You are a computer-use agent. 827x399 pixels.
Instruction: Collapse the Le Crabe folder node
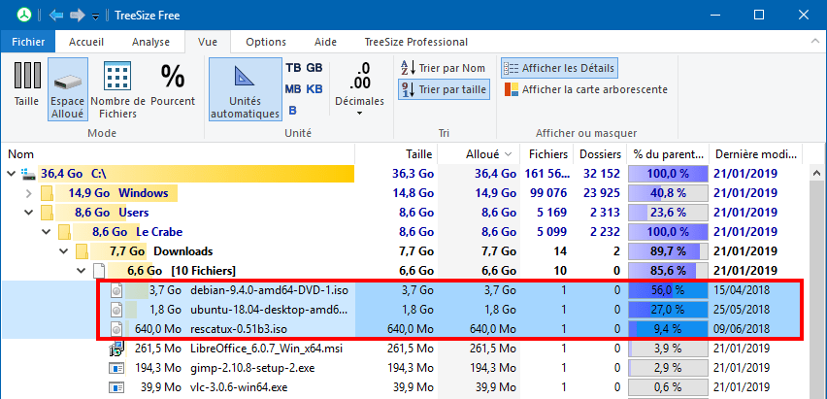(x=47, y=232)
